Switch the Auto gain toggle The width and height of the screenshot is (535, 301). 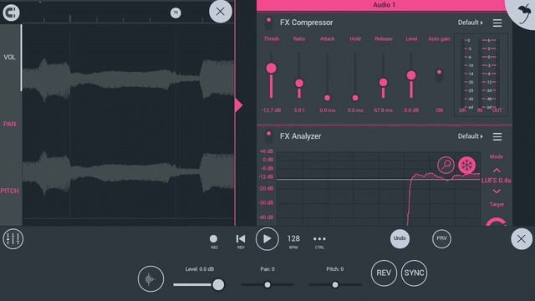pos(439,76)
